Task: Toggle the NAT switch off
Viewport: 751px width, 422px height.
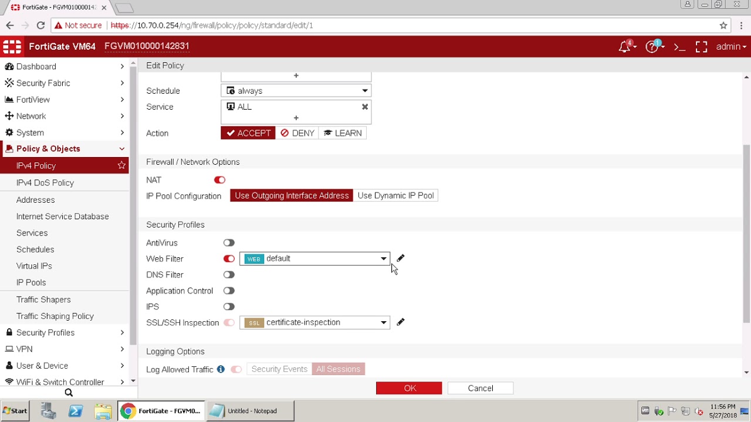Action: coord(219,180)
